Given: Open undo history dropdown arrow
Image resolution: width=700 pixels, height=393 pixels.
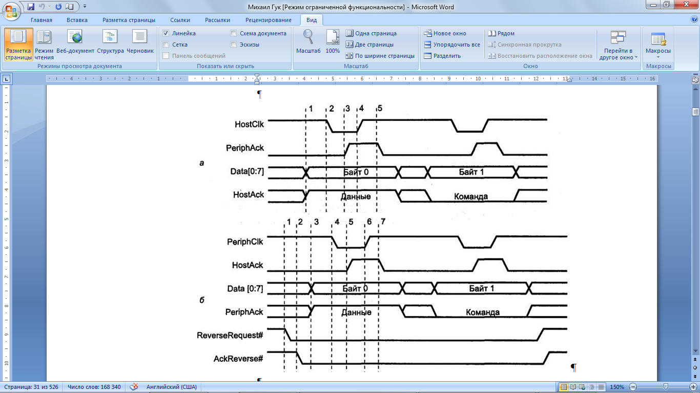Looking at the screenshot, I should coord(49,7).
